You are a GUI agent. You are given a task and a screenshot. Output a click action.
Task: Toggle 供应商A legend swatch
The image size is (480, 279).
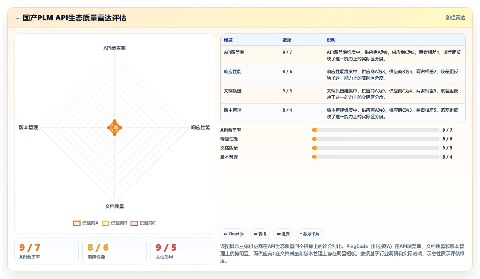pyautogui.click(x=76, y=223)
